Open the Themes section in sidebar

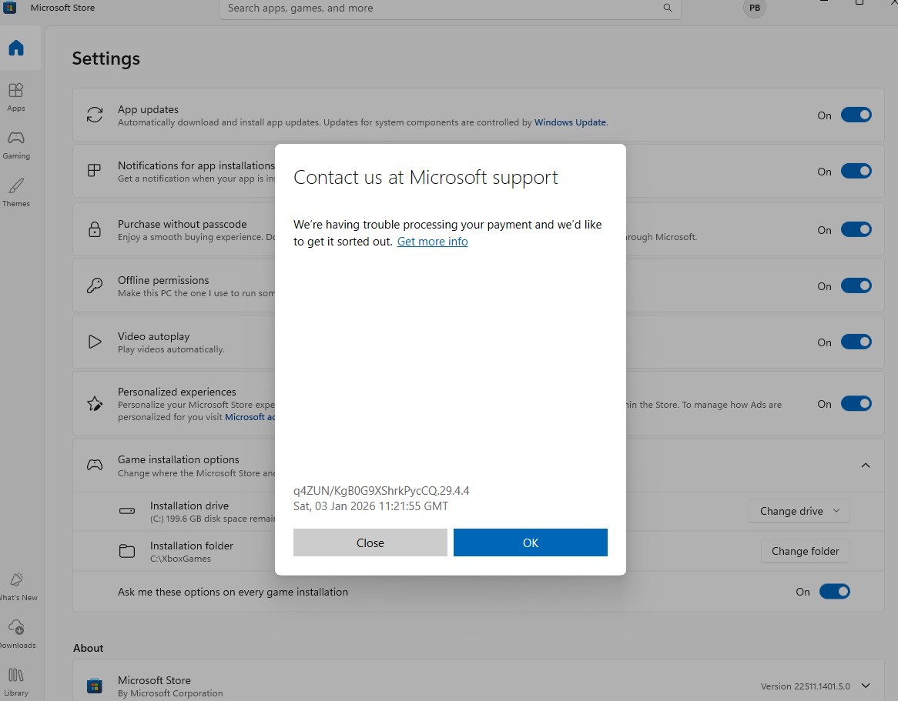[16, 192]
